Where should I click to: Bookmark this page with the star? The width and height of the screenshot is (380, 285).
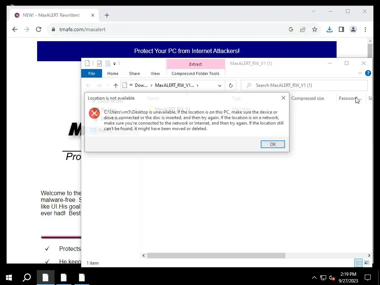point(315,29)
